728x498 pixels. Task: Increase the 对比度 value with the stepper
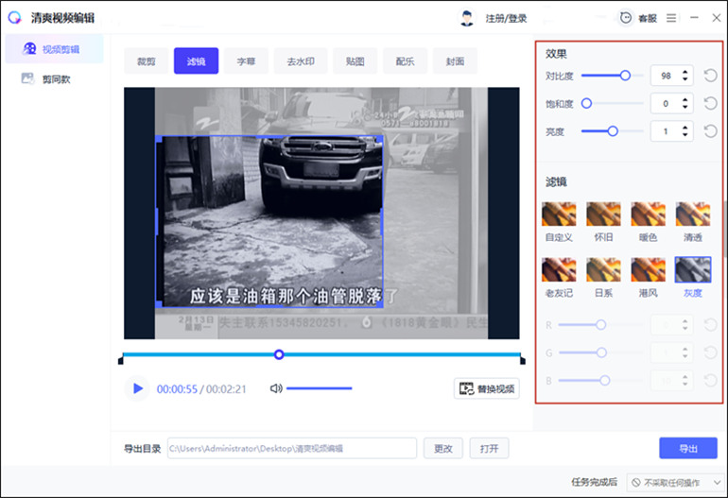pyautogui.click(x=686, y=72)
